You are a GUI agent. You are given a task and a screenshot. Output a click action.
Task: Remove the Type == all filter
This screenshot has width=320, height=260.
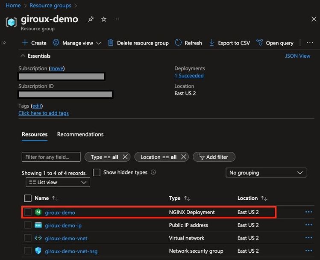pyautogui.click(x=125, y=157)
